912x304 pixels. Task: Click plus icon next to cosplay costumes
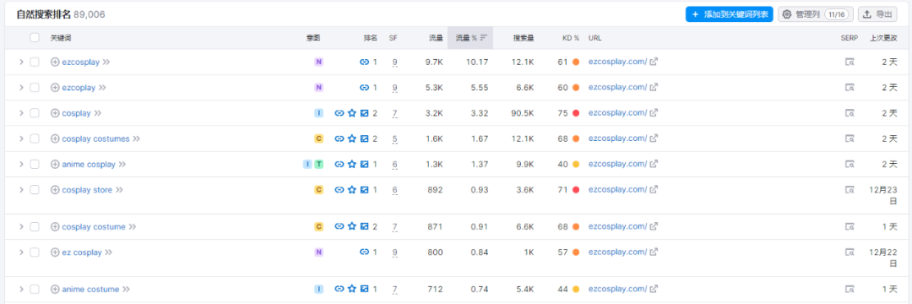coord(55,138)
